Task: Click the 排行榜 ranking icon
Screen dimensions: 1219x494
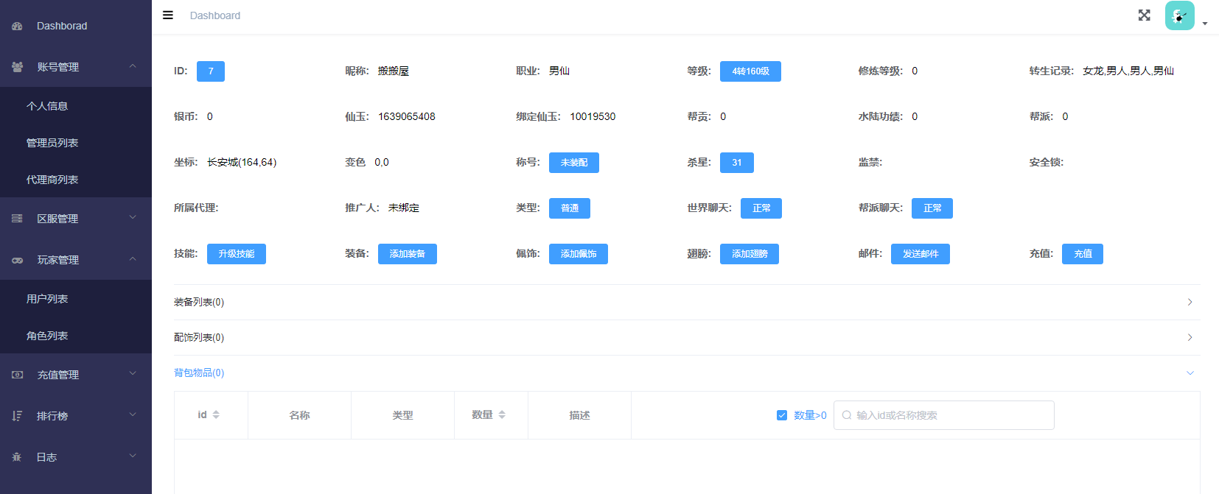Action: click(17, 416)
